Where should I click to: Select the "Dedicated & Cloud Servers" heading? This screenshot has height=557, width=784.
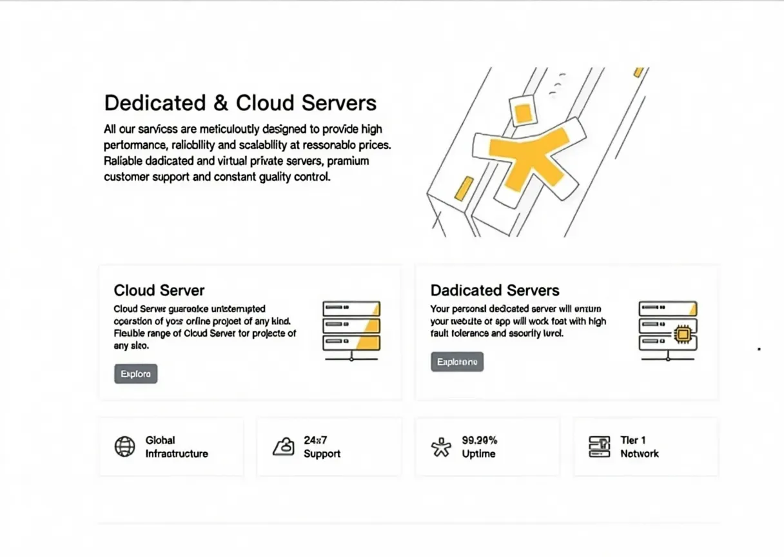pos(240,103)
